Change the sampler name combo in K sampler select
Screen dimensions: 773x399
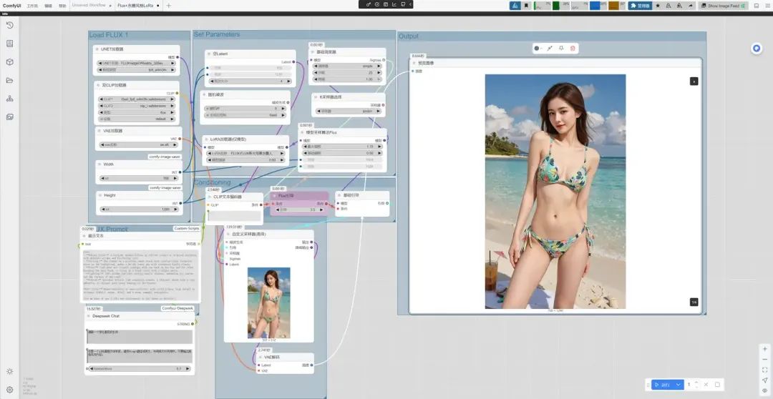(348, 112)
